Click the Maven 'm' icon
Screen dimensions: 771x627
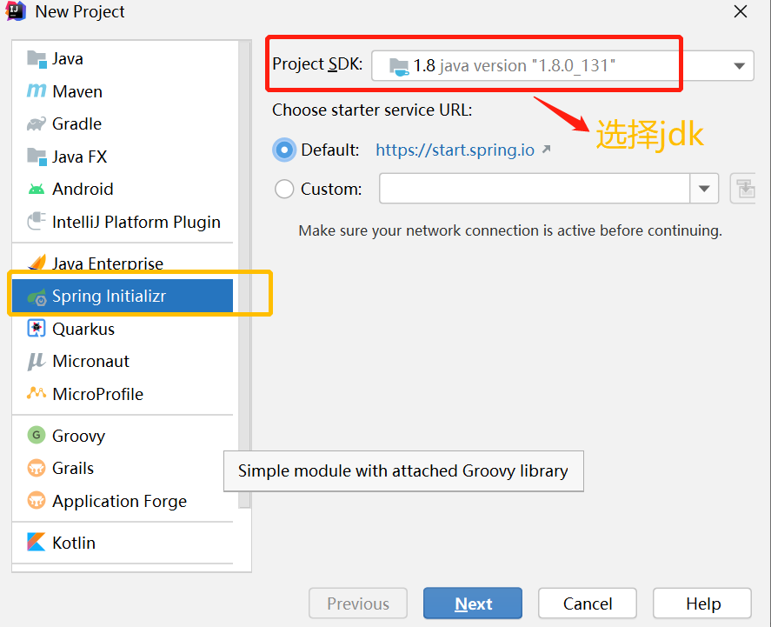(37, 90)
